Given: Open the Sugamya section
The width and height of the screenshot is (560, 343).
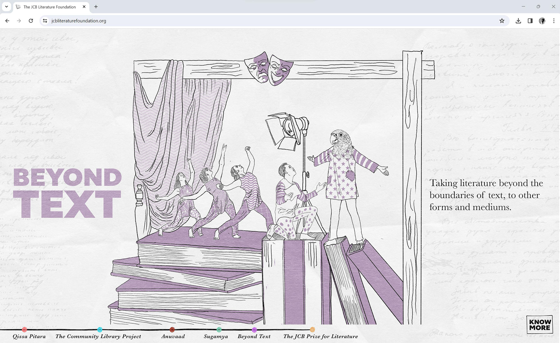Looking at the screenshot, I should pos(216,336).
